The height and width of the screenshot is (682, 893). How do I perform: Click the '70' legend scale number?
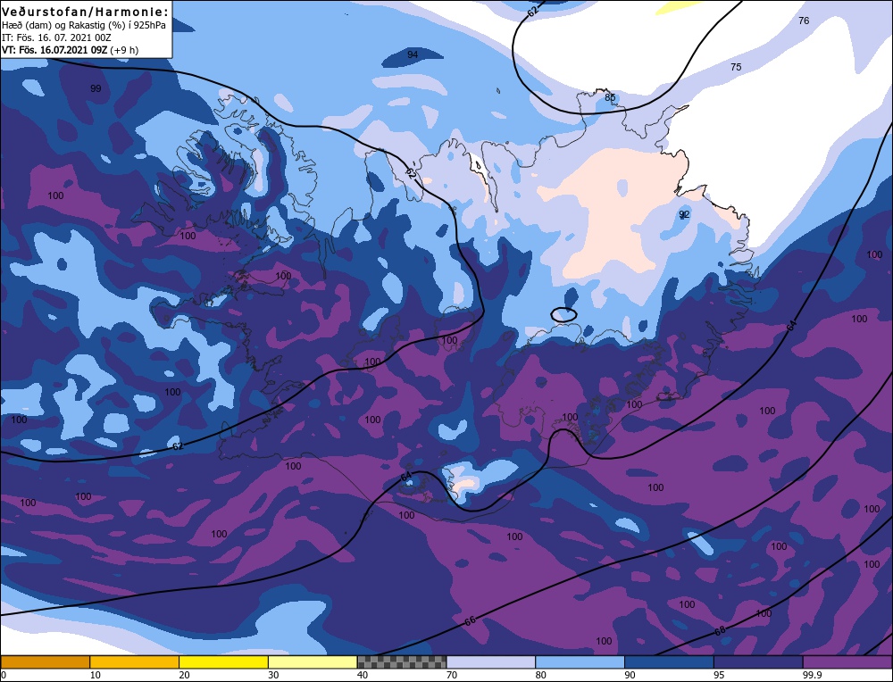coord(452,675)
